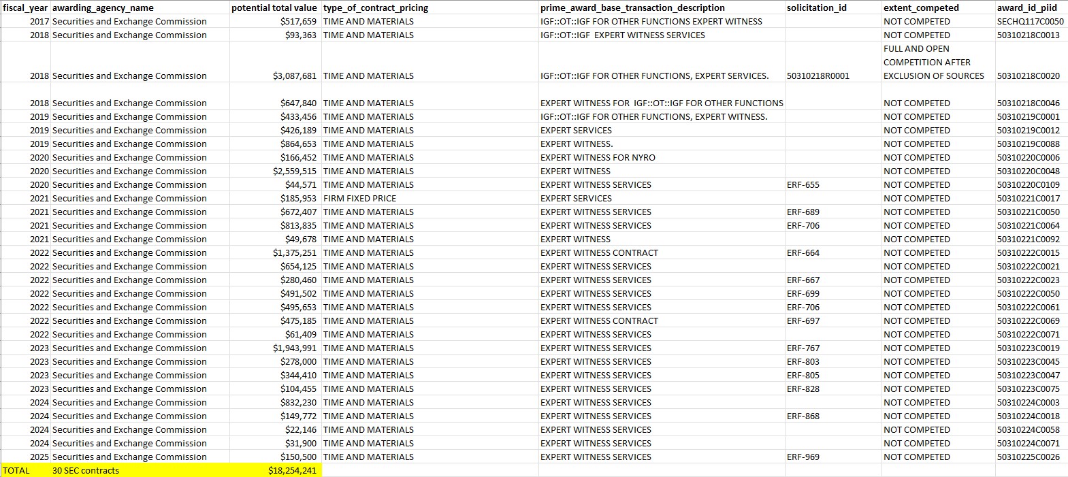Select the $495,653 value cell
Screen dimensions: 1068x477
click(275, 307)
